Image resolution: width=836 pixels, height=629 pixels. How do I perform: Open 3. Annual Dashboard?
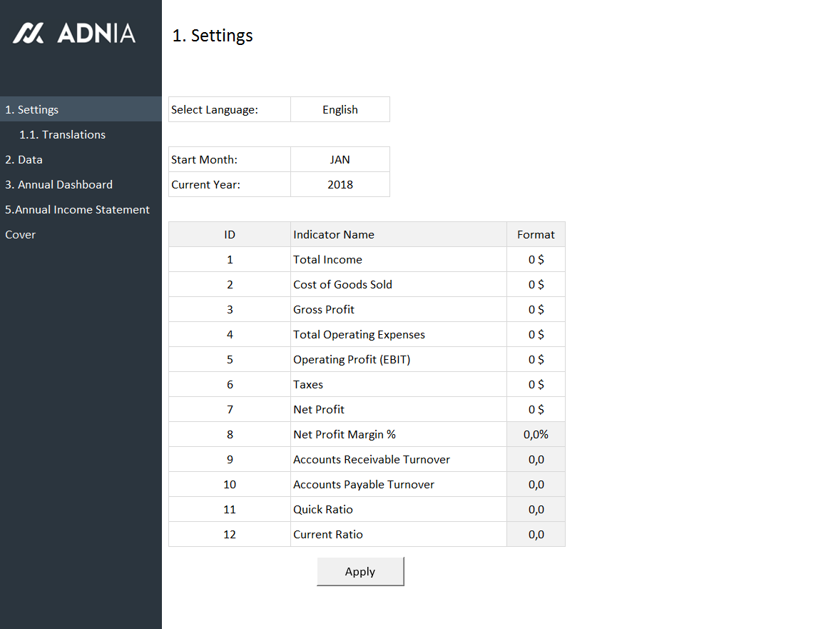point(58,185)
